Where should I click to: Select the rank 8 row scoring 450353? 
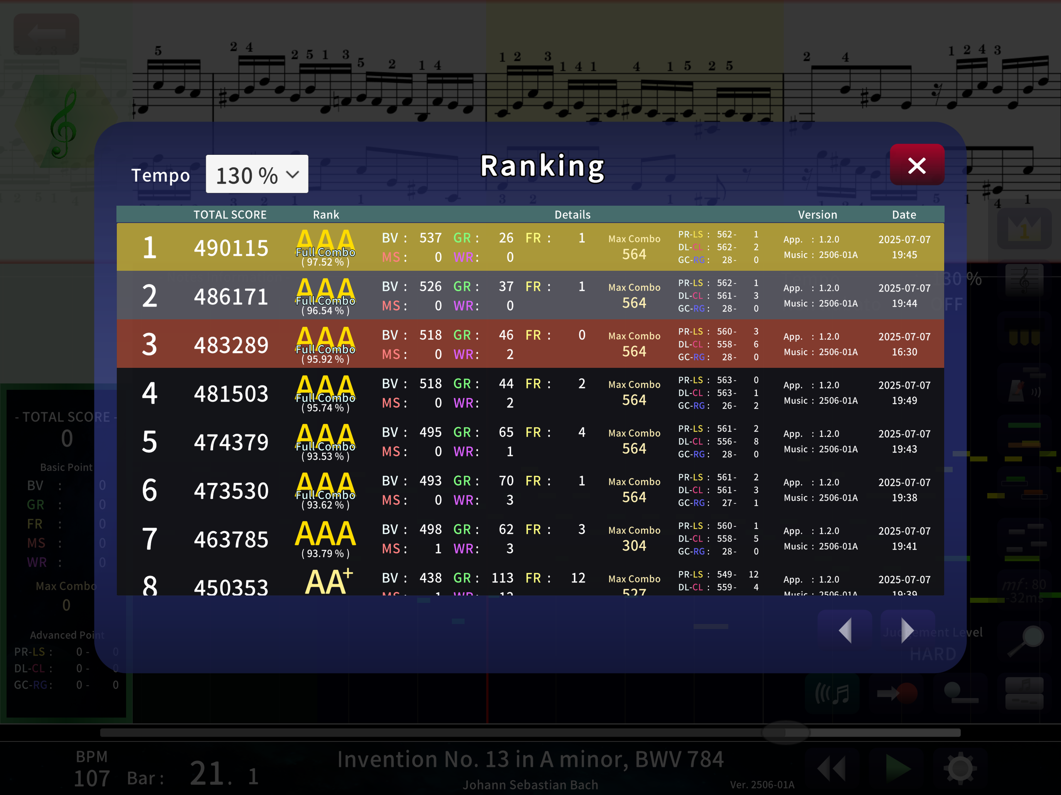[x=530, y=579]
